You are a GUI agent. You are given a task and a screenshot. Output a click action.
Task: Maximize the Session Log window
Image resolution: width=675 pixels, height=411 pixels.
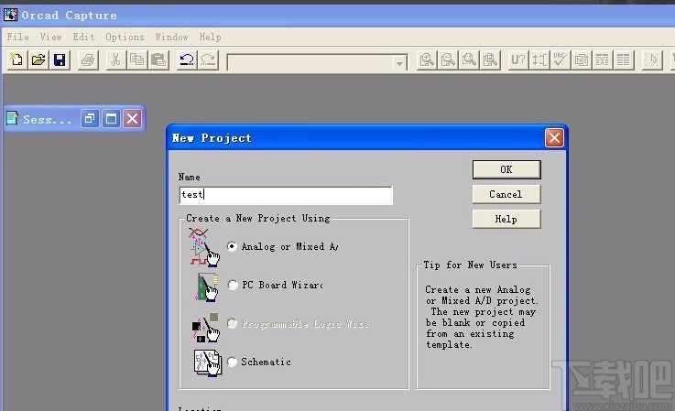(111, 118)
